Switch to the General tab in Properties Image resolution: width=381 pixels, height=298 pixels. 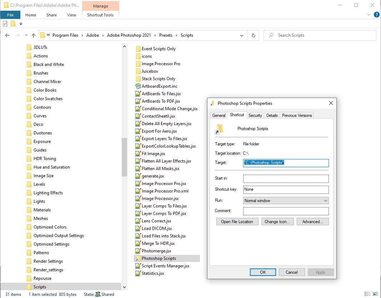coord(219,115)
